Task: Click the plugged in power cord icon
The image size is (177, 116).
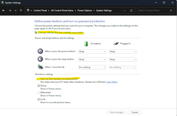Action: tap(116, 44)
